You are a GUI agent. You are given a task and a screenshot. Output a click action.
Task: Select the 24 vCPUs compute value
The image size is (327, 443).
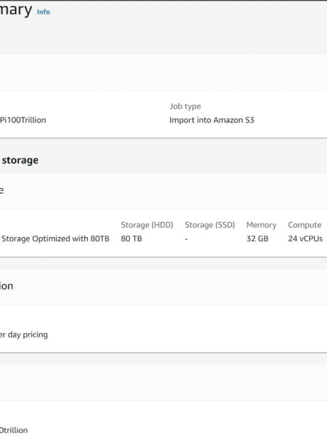[305, 239]
